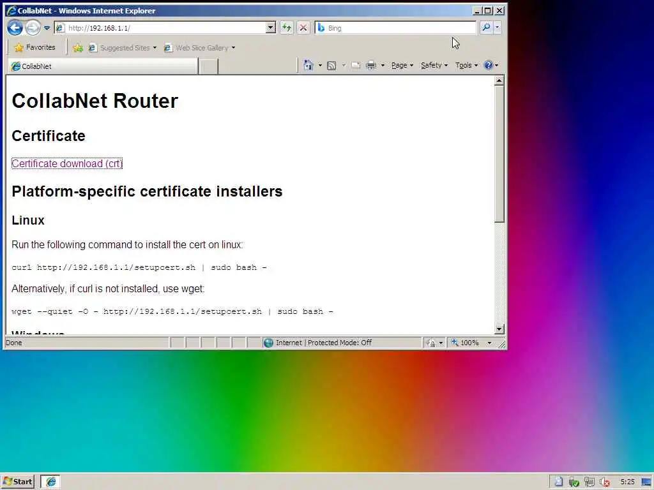Click the Internet Protected Mode zone globe
This screenshot has width=654, height=490.
[x=268, y=343]
